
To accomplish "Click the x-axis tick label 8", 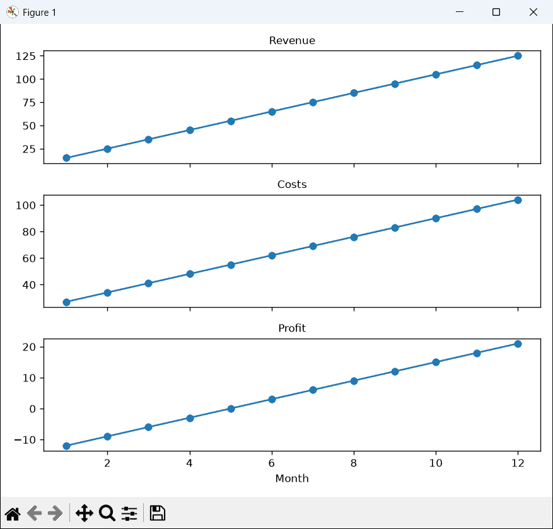I will click(354, 463).
